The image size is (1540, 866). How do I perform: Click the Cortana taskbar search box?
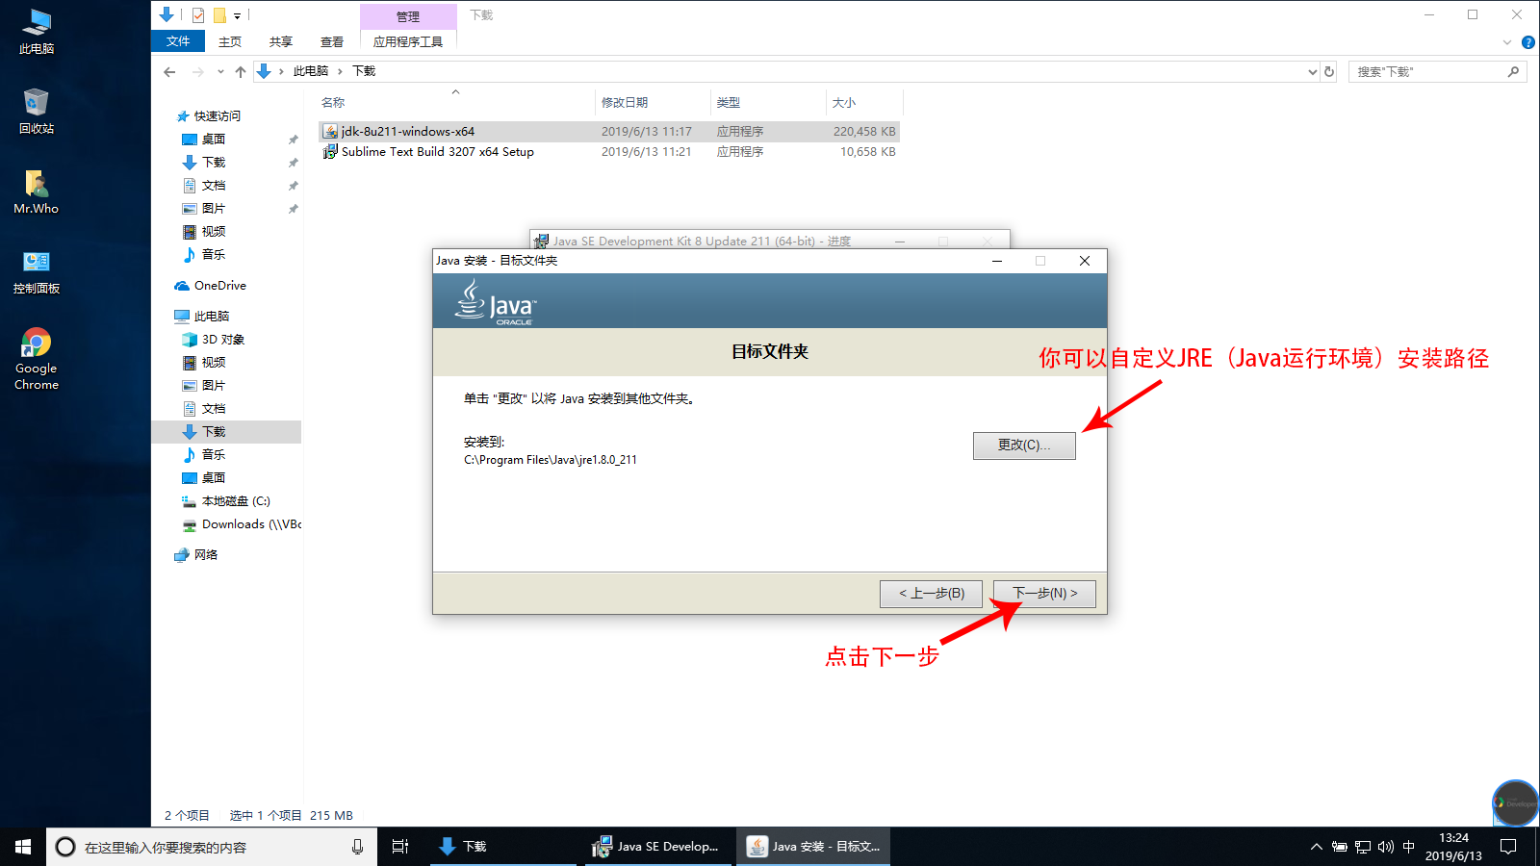(212, 847)
